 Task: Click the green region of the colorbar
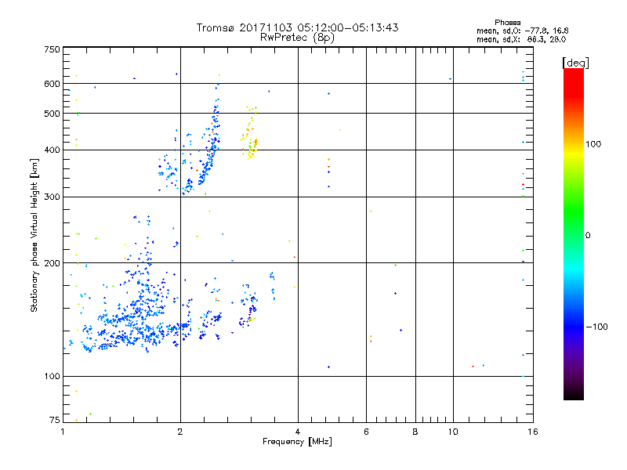tap(573, 223)
